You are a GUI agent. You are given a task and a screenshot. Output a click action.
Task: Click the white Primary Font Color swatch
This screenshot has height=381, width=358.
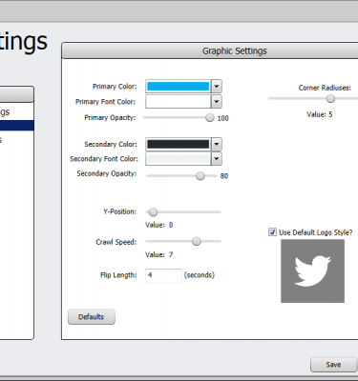[x=179, y=102]
